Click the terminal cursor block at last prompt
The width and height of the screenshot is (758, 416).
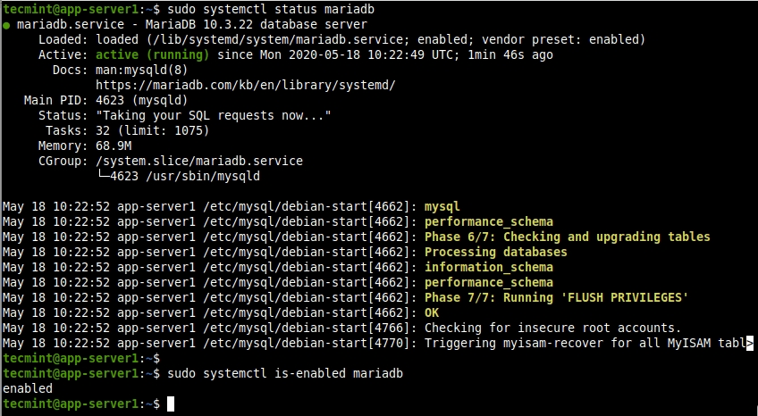[x=171, y=404]
